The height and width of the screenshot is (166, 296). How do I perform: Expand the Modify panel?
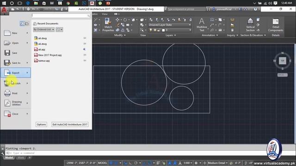pos(120,35)
